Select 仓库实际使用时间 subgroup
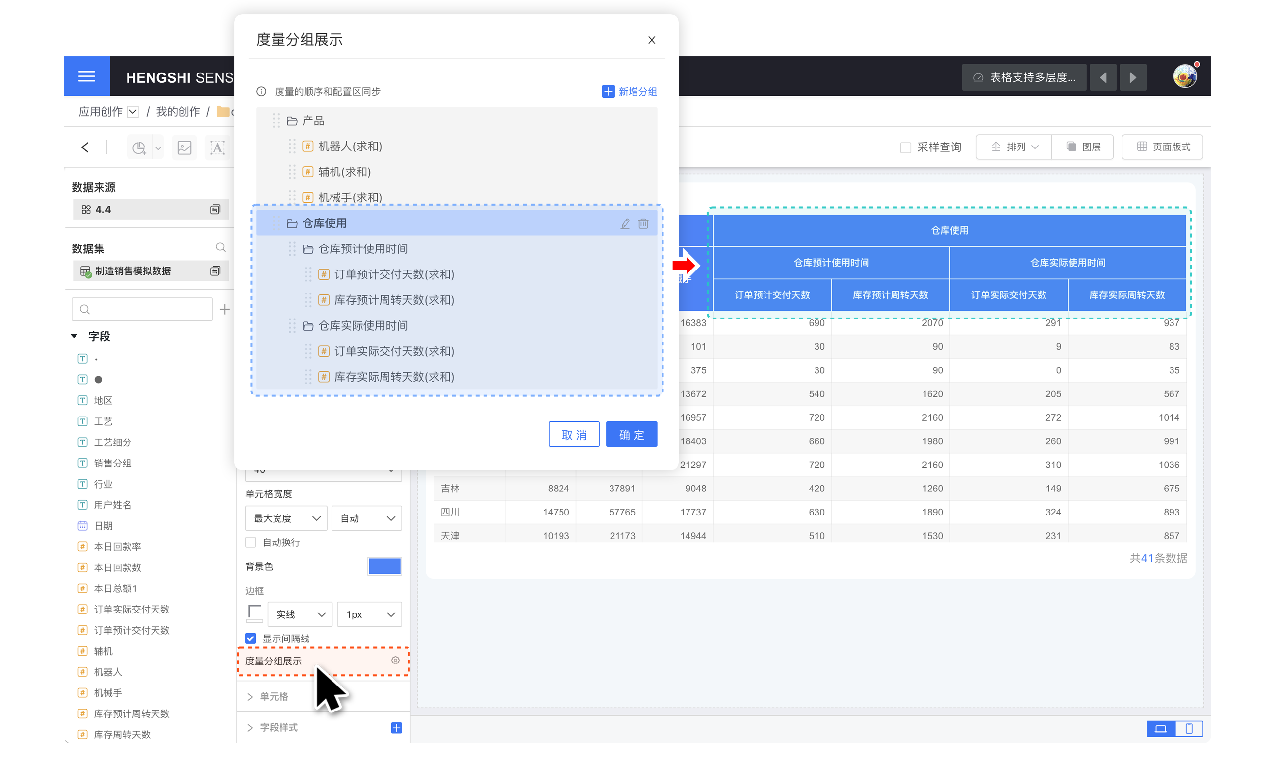Image resolution: width=1275 pixels, height=784 pixels. pyautogui.click(x=457, y=326)
